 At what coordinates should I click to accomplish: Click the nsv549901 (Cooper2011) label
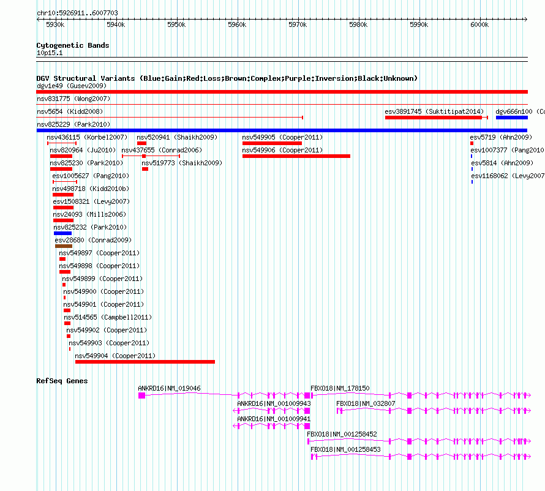click(x=103, y=304)
